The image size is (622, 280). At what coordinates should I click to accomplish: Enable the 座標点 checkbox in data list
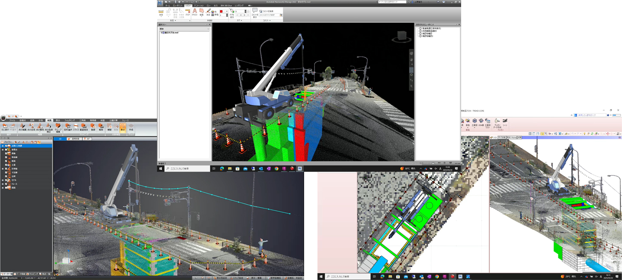6,150
